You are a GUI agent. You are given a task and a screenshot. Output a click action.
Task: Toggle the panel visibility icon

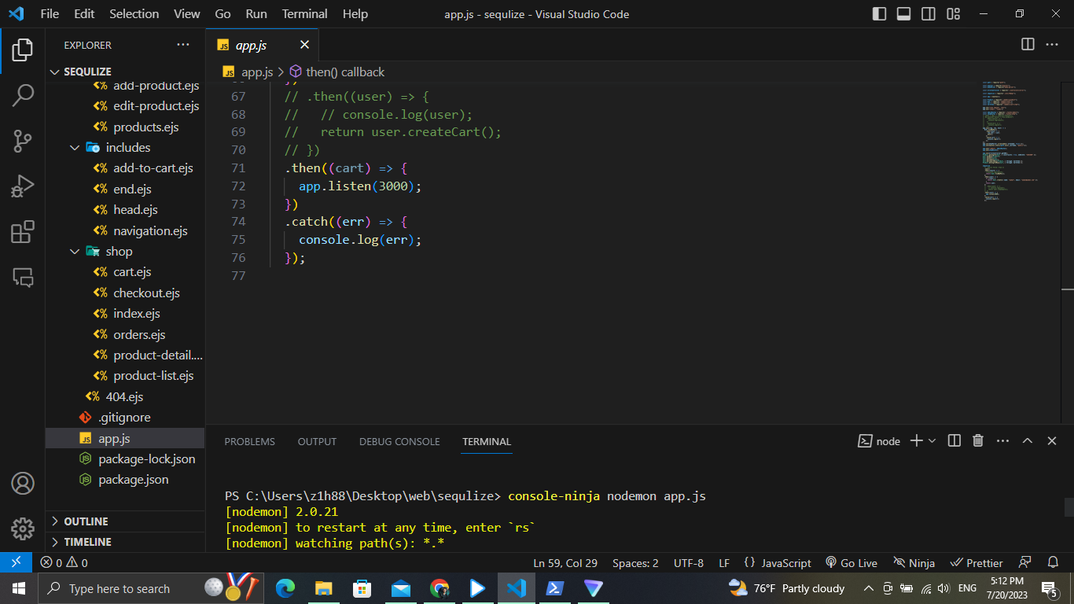[x=903, y=13]
